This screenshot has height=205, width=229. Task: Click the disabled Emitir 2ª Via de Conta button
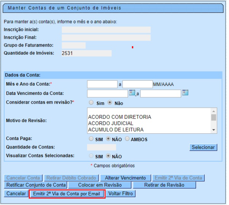[178, 178]
